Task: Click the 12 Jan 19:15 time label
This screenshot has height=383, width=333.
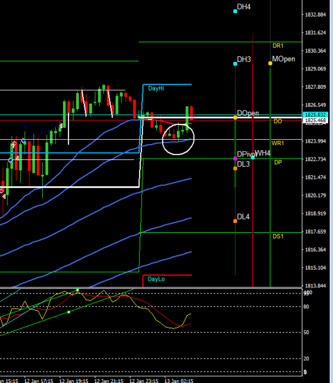Action: 74,381
